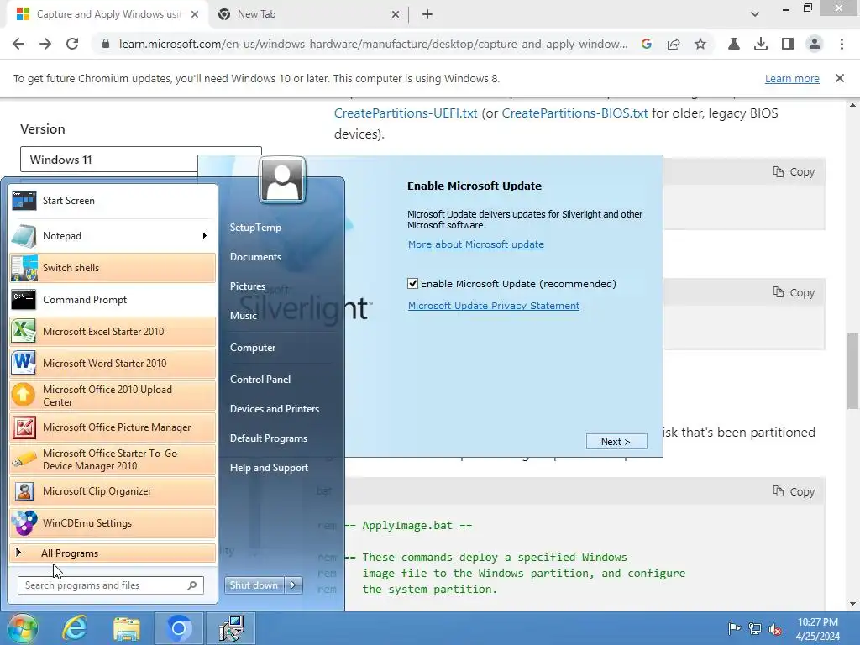Open Office Starter To-Go Device Manager 2010
The image size is (860, 645).
point(113,459)
